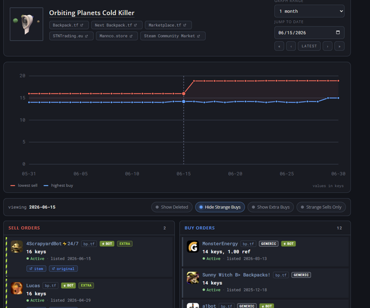Click the SELL ORDERS header
This screenshot has height=308, width=370.
tap(24, 228)
